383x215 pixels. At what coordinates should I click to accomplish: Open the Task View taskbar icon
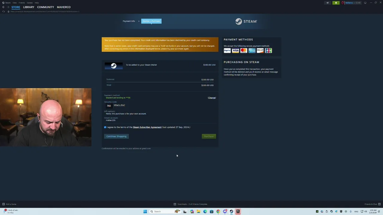[185, 211]
